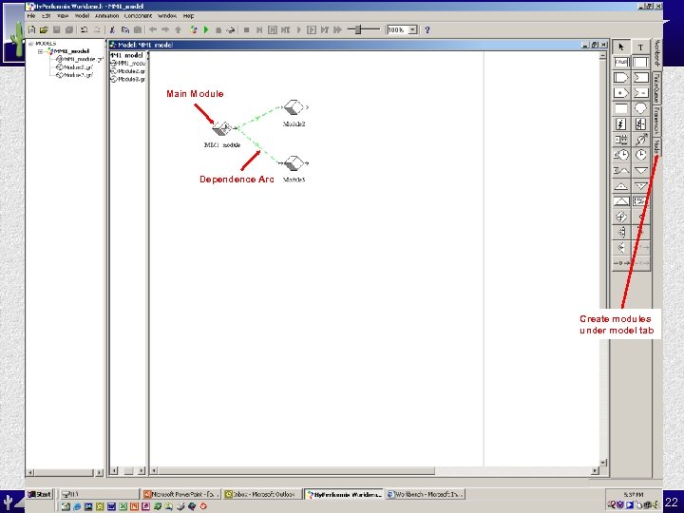
Task: Select the plain rectangle palette tool
Action: [x=621, y=108]
